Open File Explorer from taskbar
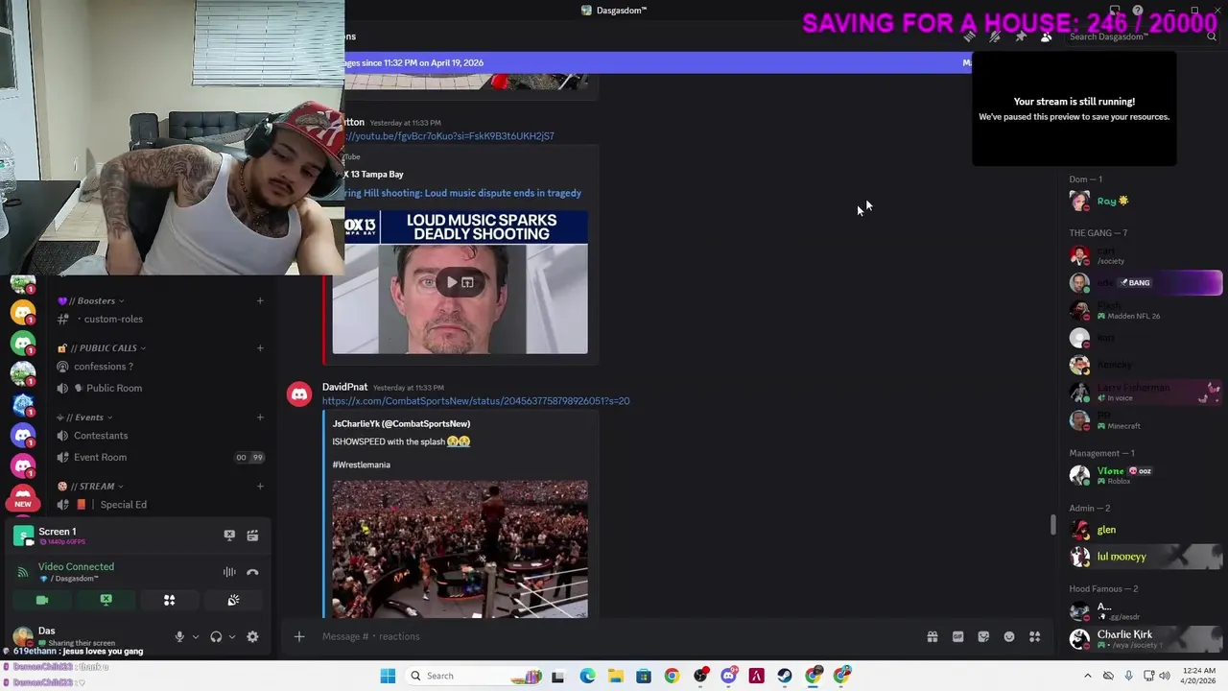Image resolution: width=1228 pixels, height=691 pixels. [x=615, y=676]
